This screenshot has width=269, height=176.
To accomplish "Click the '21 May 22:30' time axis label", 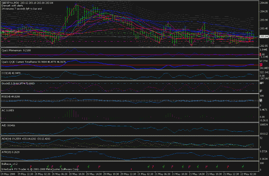I will (x=231, y=174).
